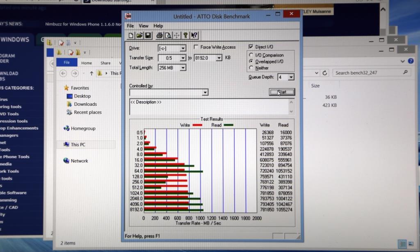Choose the Neither radio option

coord(251,68)
